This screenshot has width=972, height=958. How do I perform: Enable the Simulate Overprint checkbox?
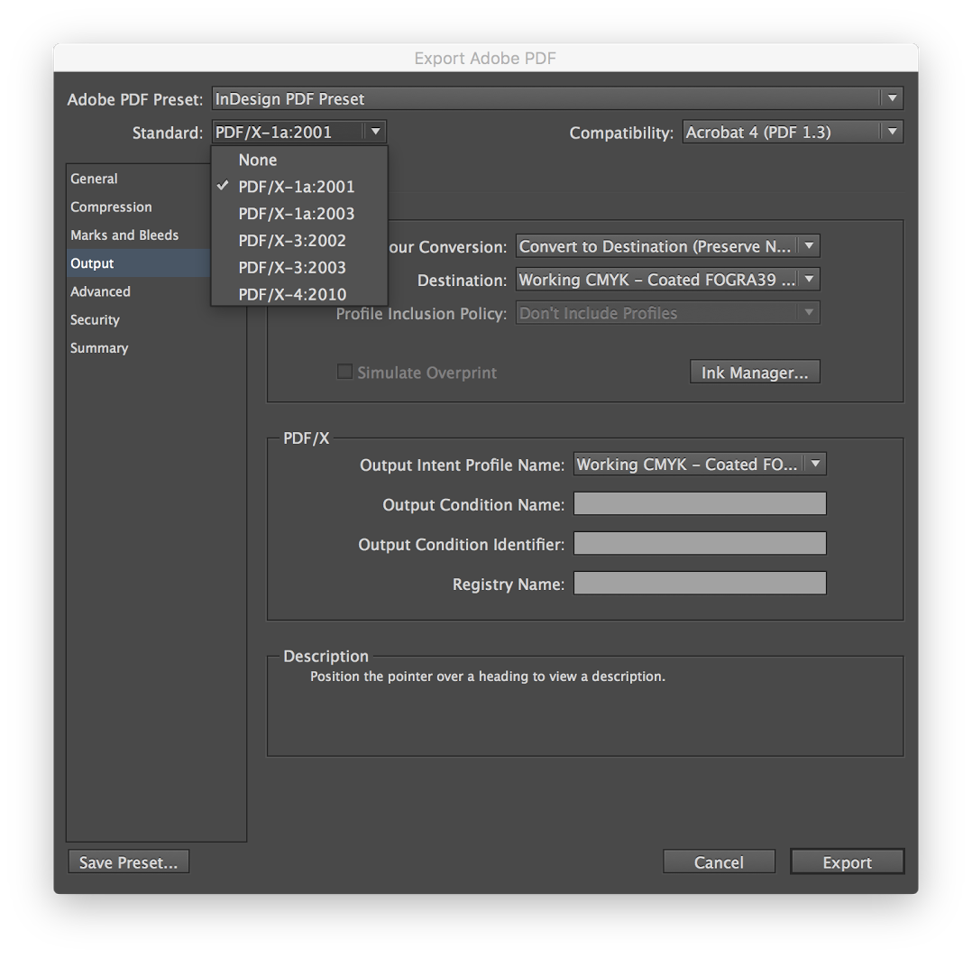[344, 371]
